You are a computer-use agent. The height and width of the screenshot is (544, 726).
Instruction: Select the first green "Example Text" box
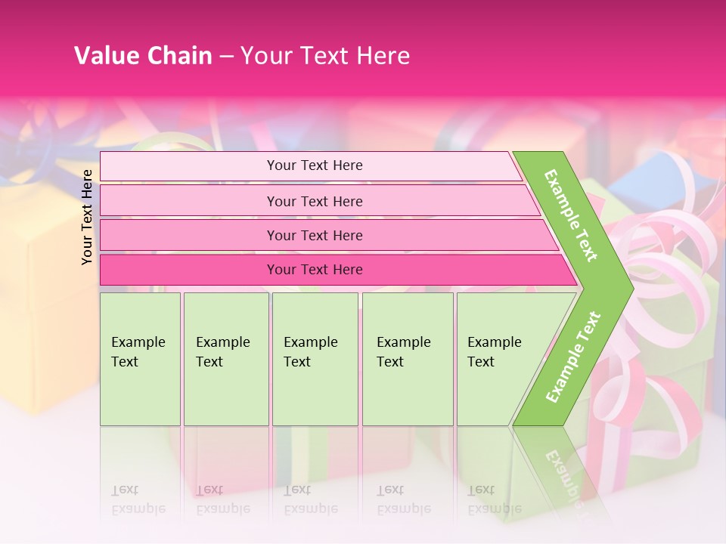pyautogui.click(x=140, y=359)
